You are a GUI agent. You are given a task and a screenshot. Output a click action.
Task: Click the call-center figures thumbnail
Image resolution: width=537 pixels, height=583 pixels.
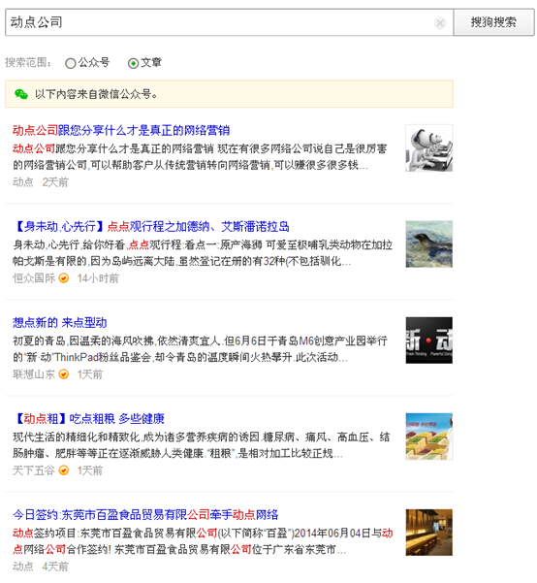tap(428, 148)
